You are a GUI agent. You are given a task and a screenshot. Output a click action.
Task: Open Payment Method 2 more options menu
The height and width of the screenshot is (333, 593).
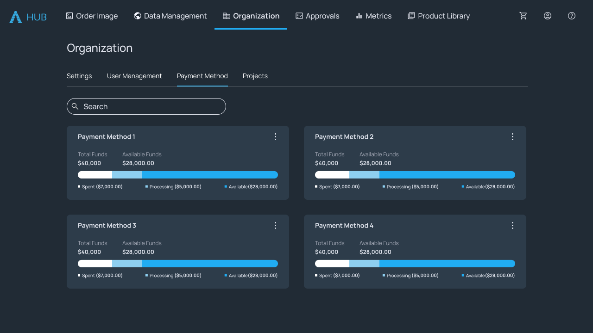[512, 137]
